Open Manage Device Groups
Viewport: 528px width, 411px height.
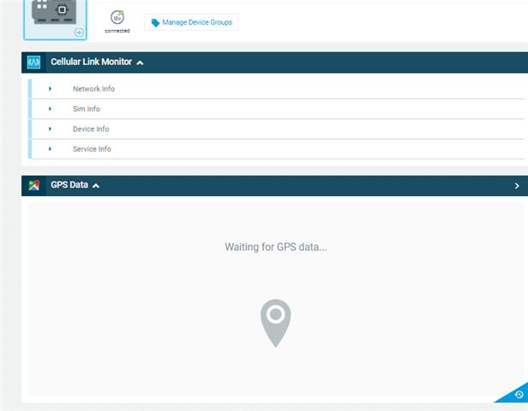191,22
